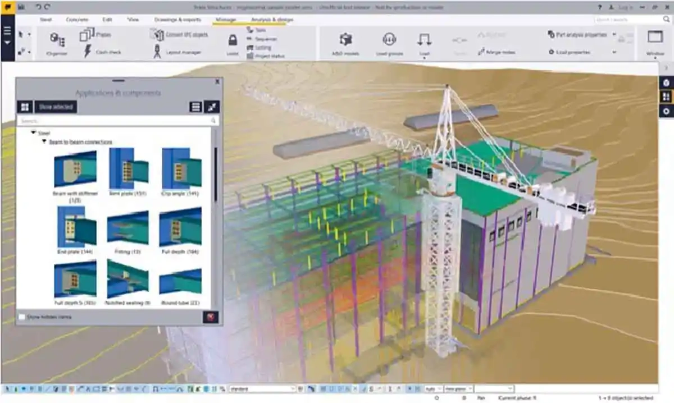
Task: Click the catalog search magnifier icon
Action: tap(213, 121)
